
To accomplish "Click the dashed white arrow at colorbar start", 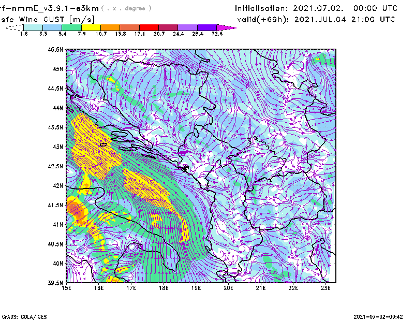I will [14, 27].
